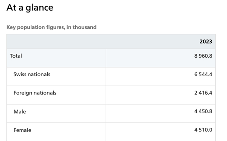Click the word "Foreign" in the table

(x=23, y=93)
